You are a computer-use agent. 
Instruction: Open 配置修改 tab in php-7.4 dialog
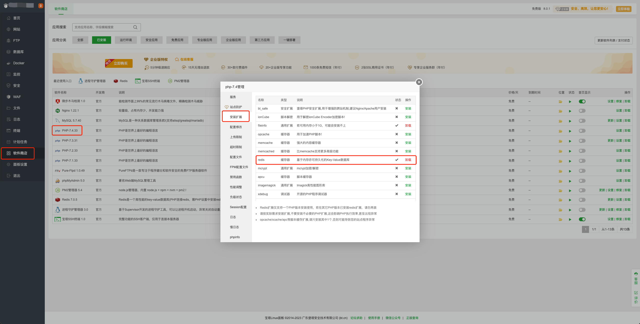[236, 127]
